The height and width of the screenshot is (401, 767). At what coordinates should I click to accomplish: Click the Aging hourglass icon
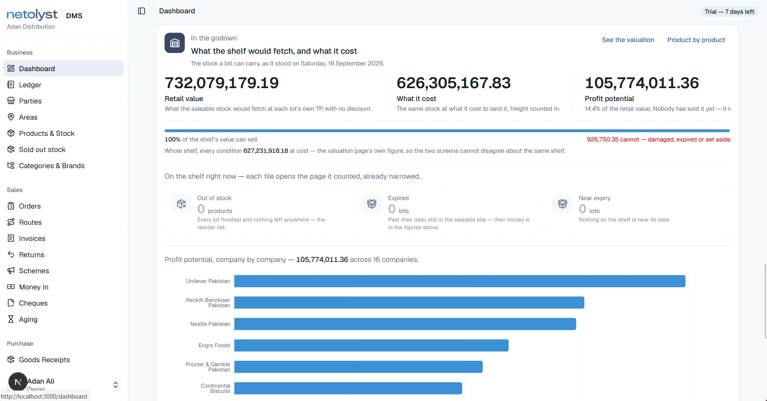point(11,319)
